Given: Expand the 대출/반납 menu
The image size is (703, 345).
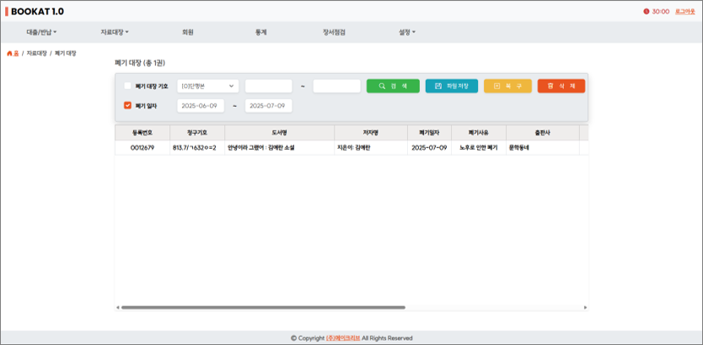Looking at the screenshot, I should click(40, 32).
